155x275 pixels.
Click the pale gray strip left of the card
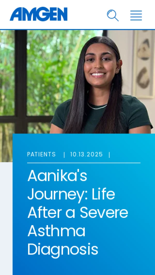pos(6,218)
